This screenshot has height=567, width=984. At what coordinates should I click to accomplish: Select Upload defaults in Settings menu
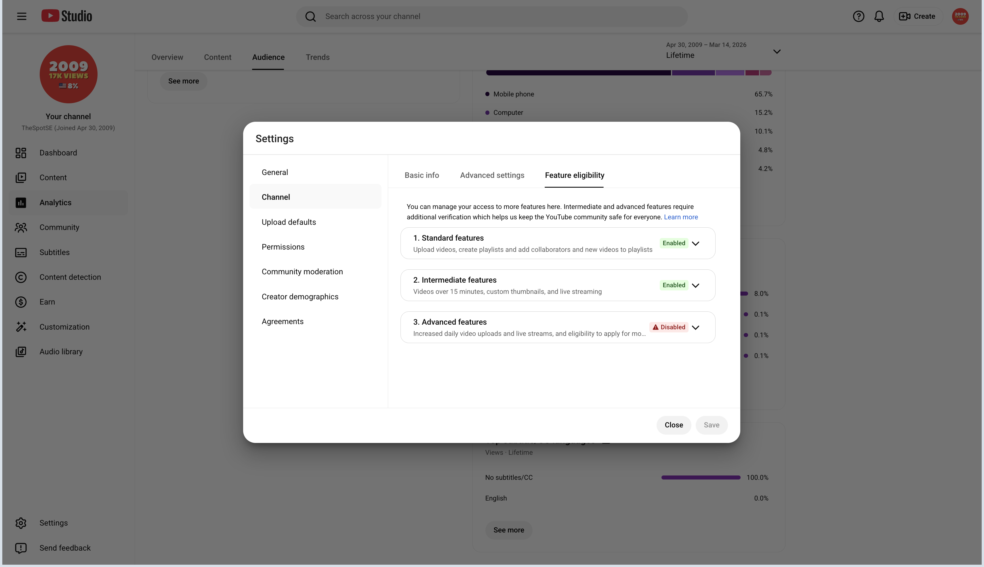point(315,222)
